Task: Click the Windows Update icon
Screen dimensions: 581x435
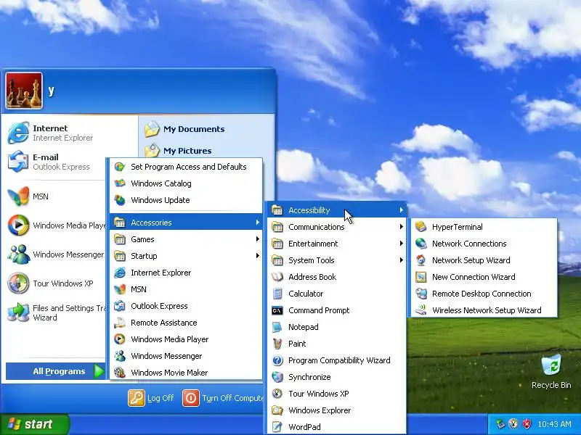Action: [x=119, y=200]
